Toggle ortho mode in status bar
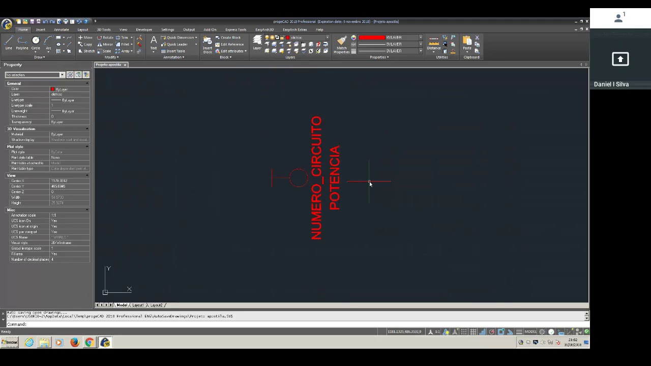 click(x=483, y=332)
